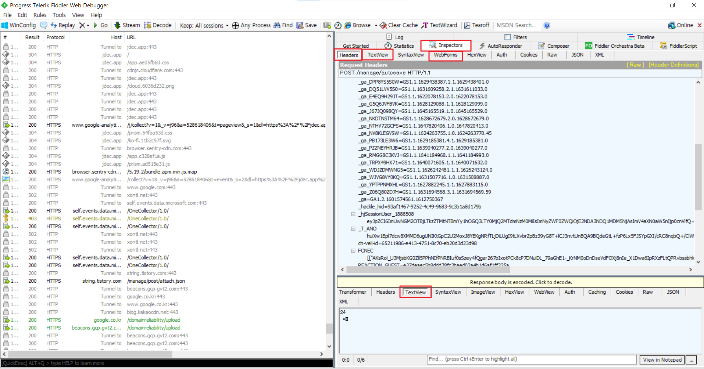
Task: Click the close X beside Online
Action: click(699, 25)
